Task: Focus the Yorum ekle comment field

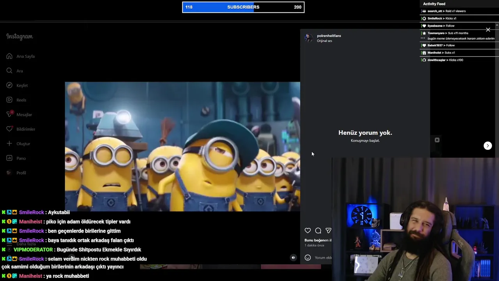Action: [x=323, y=258]
